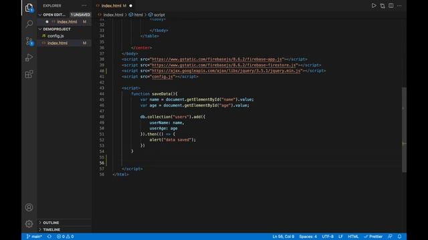The width and height of the screenshot is (428, 240).
Task: Select index.html under Open Editors
Action: pos(67,22)
